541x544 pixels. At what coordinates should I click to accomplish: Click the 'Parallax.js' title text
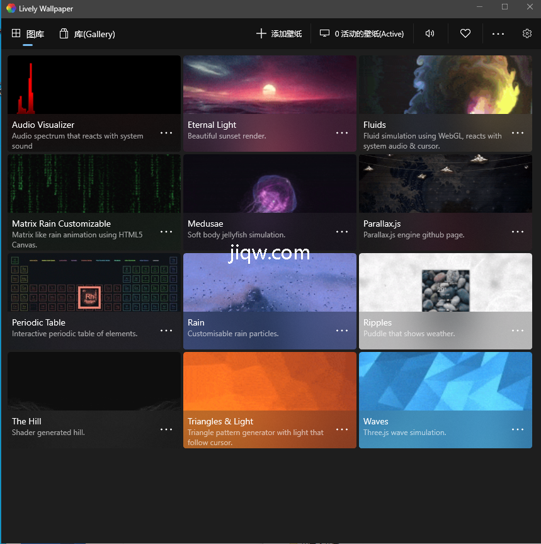click(382, 224)
